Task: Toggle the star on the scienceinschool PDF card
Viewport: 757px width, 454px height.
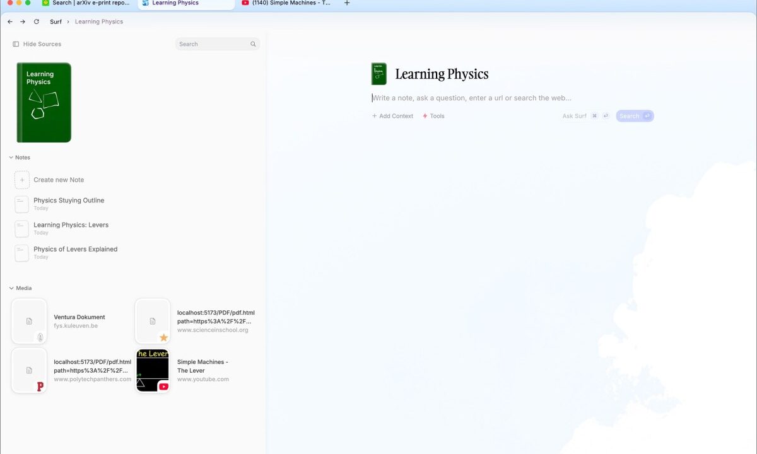Action: coord(163,337)
